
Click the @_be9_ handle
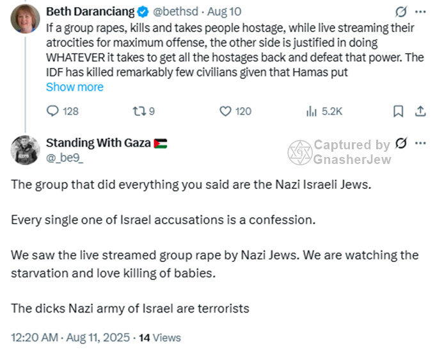(65, 158)
